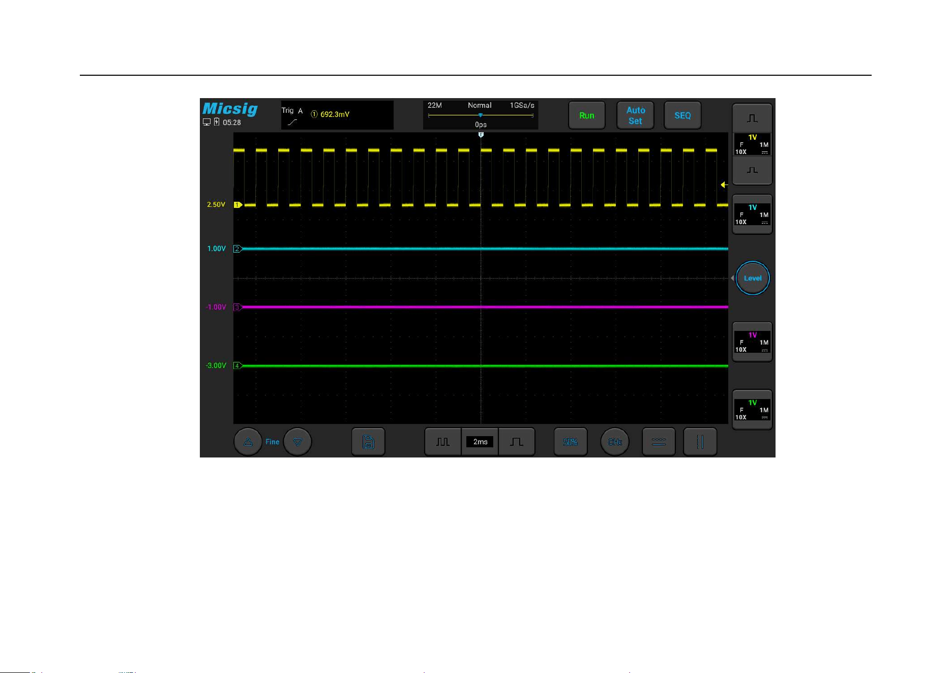
Task: Open channel 1 yellow 1V settings
Action: coord(752,144)
